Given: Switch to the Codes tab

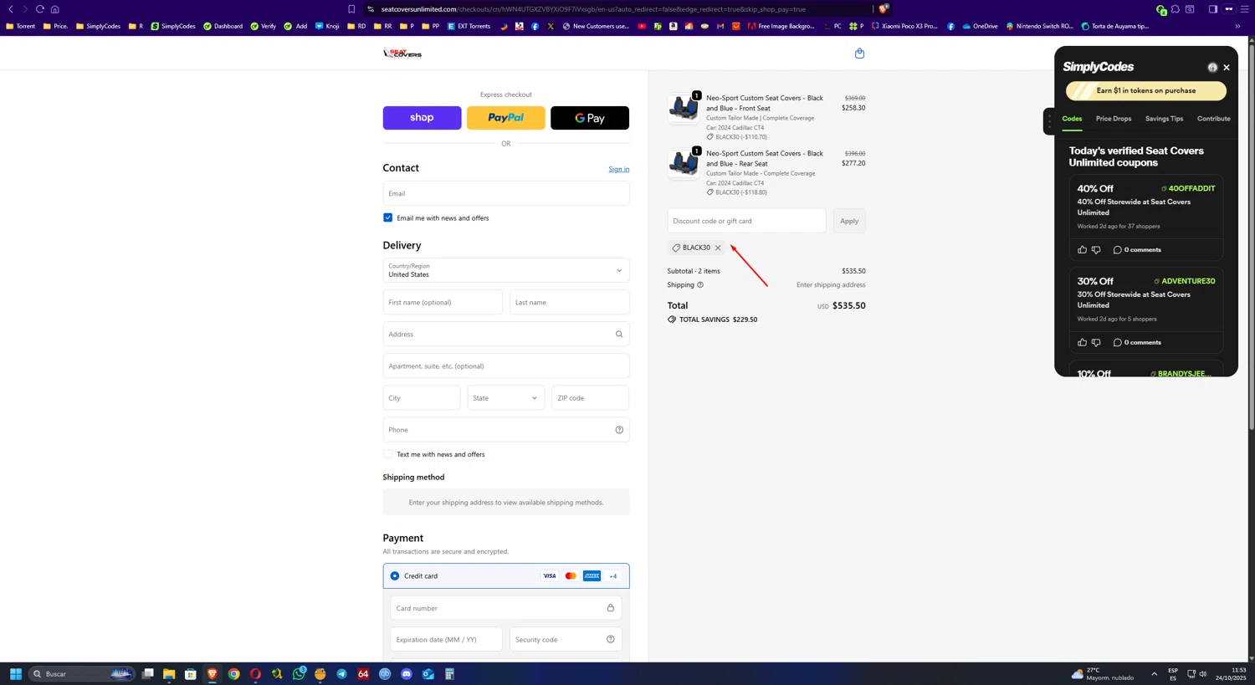Looking at the screenshot, I should click(x=1072, y=119).
